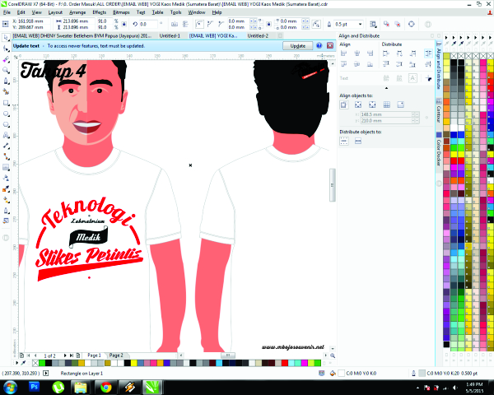Viewport: 494px width, 395px height.
Task: Toggle the lock ratio padlock for scale
Action: (x=124, y=24)
